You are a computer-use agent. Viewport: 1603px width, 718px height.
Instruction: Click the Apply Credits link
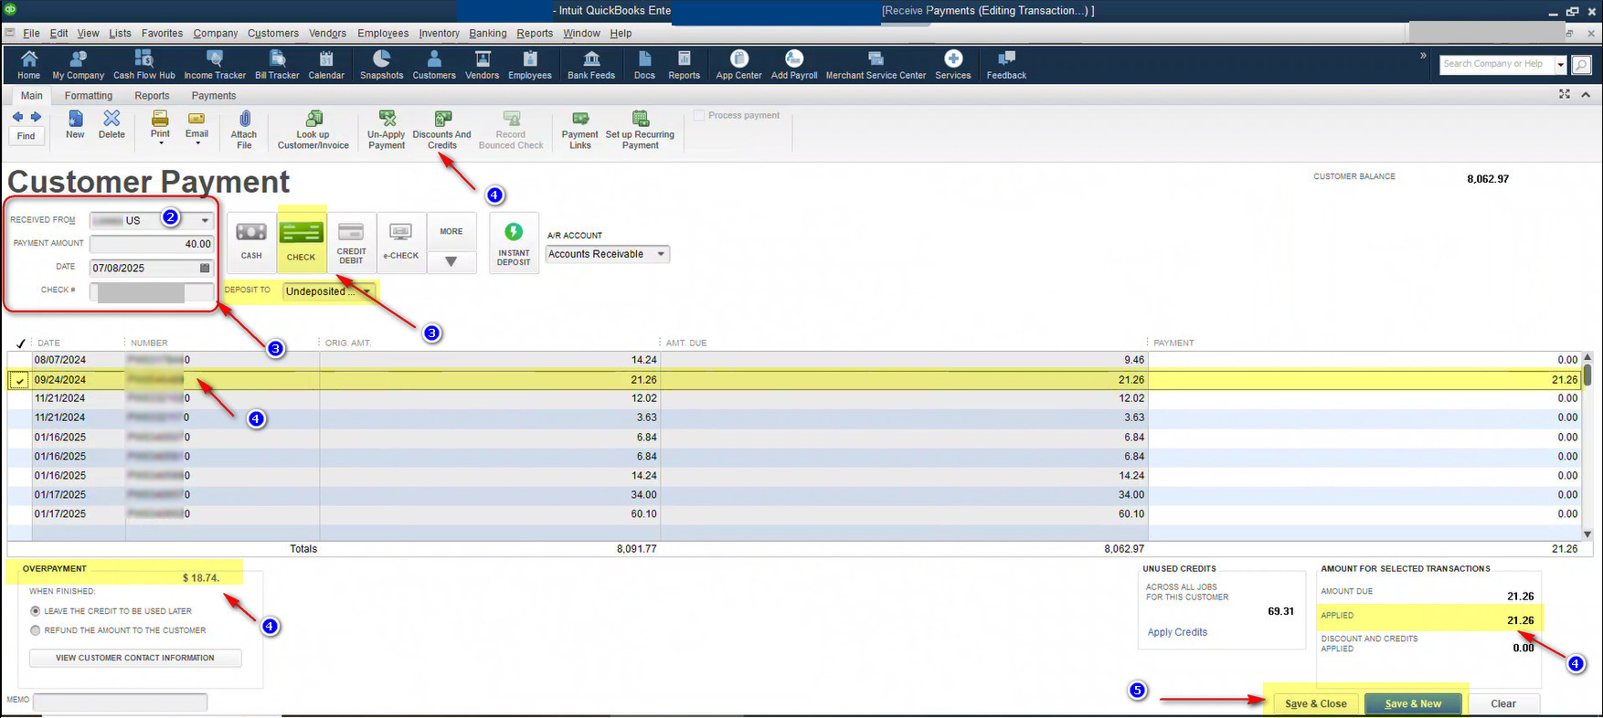[1177, 632]
